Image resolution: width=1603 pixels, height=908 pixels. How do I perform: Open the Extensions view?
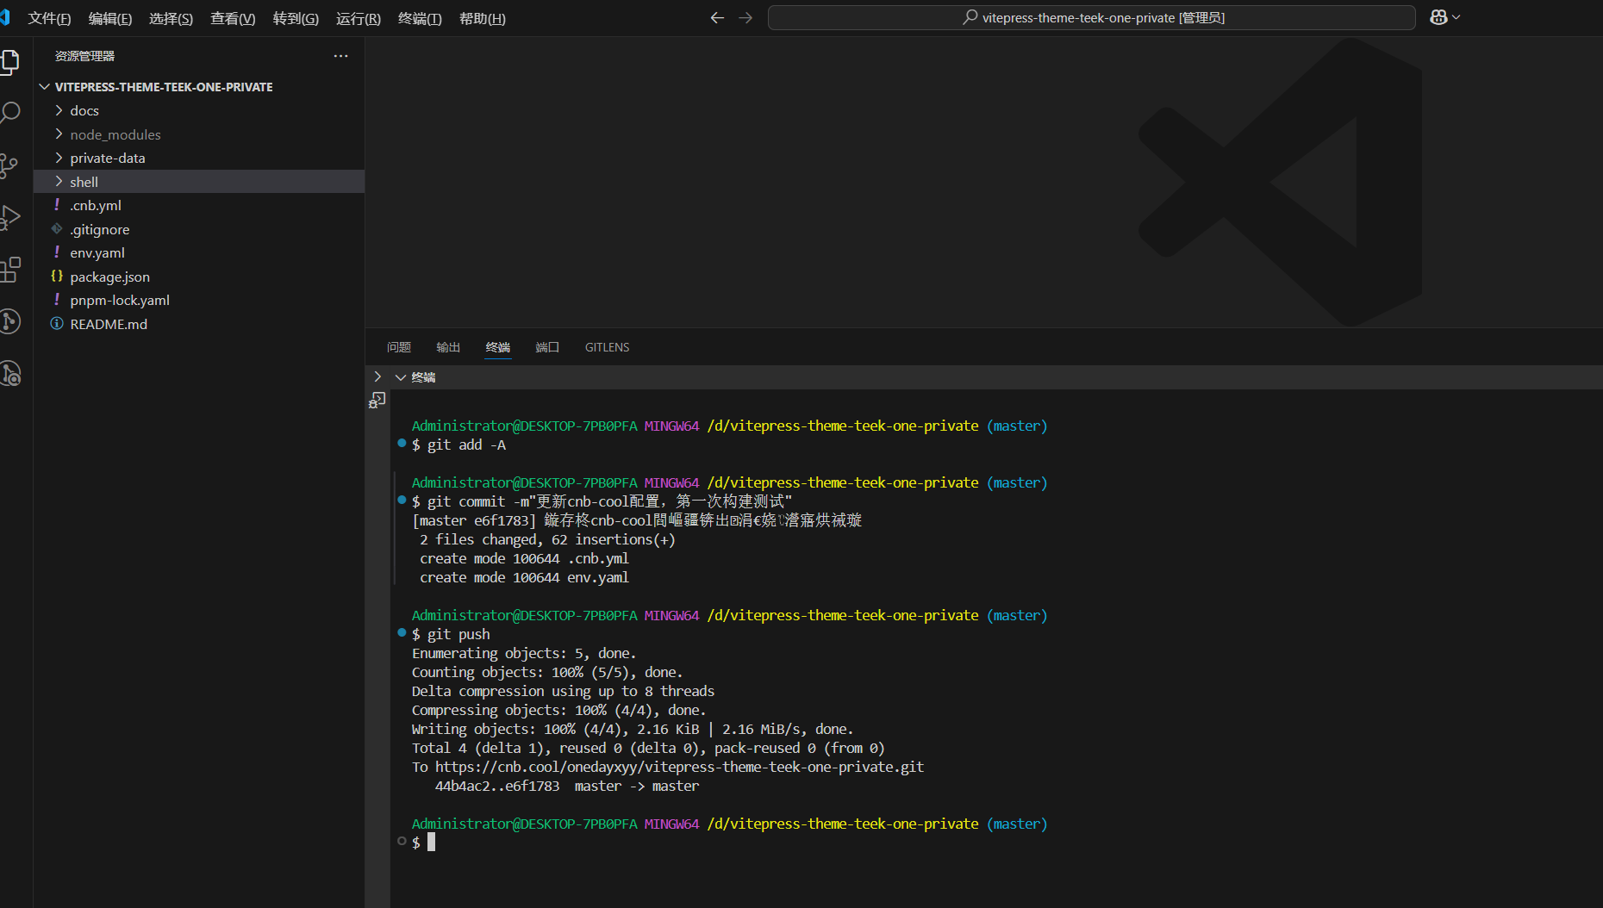(10, 270)
